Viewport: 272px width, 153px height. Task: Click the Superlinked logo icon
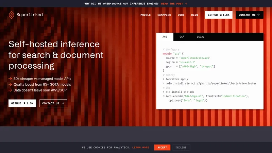[12, 15]
